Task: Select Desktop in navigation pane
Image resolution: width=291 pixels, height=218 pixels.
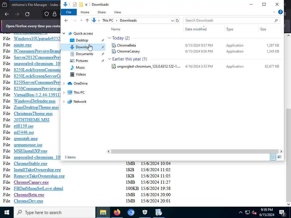Action: click(82, 40)
